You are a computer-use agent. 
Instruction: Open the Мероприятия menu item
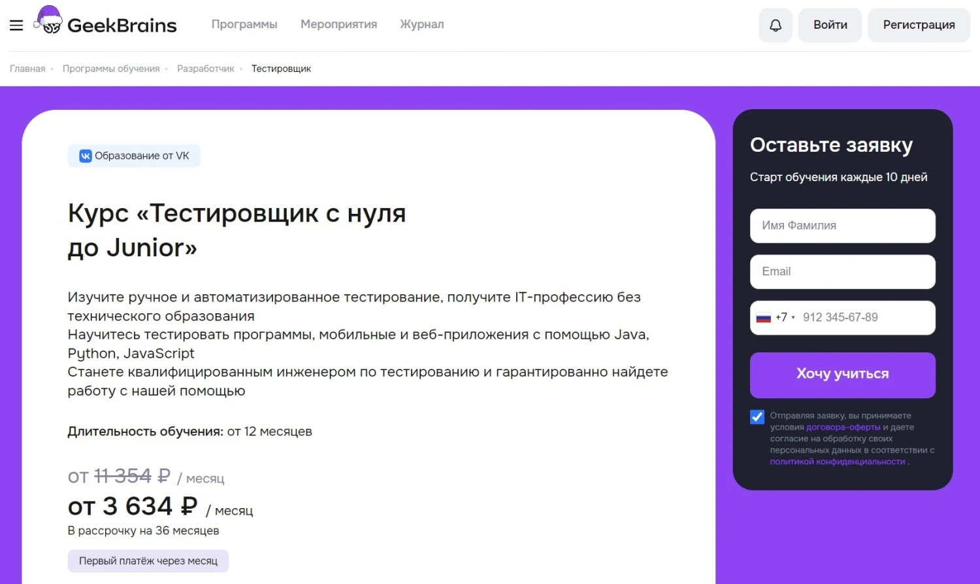(x=338, y=24)
